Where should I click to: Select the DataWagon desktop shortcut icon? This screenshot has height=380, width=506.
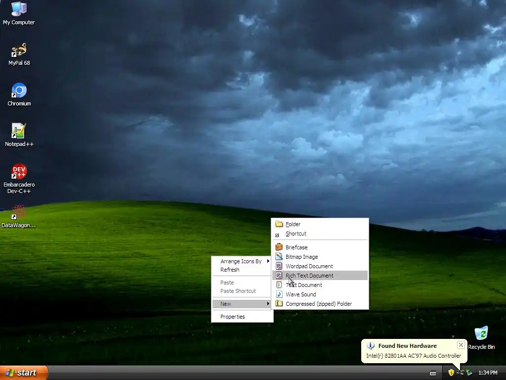pyautogui.click(x=18, y=216)
